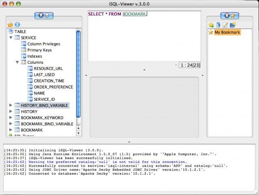Click collapse arrow beside the bookmarks panel
Screen dimensions: 259x195
[x=203, y=76]
